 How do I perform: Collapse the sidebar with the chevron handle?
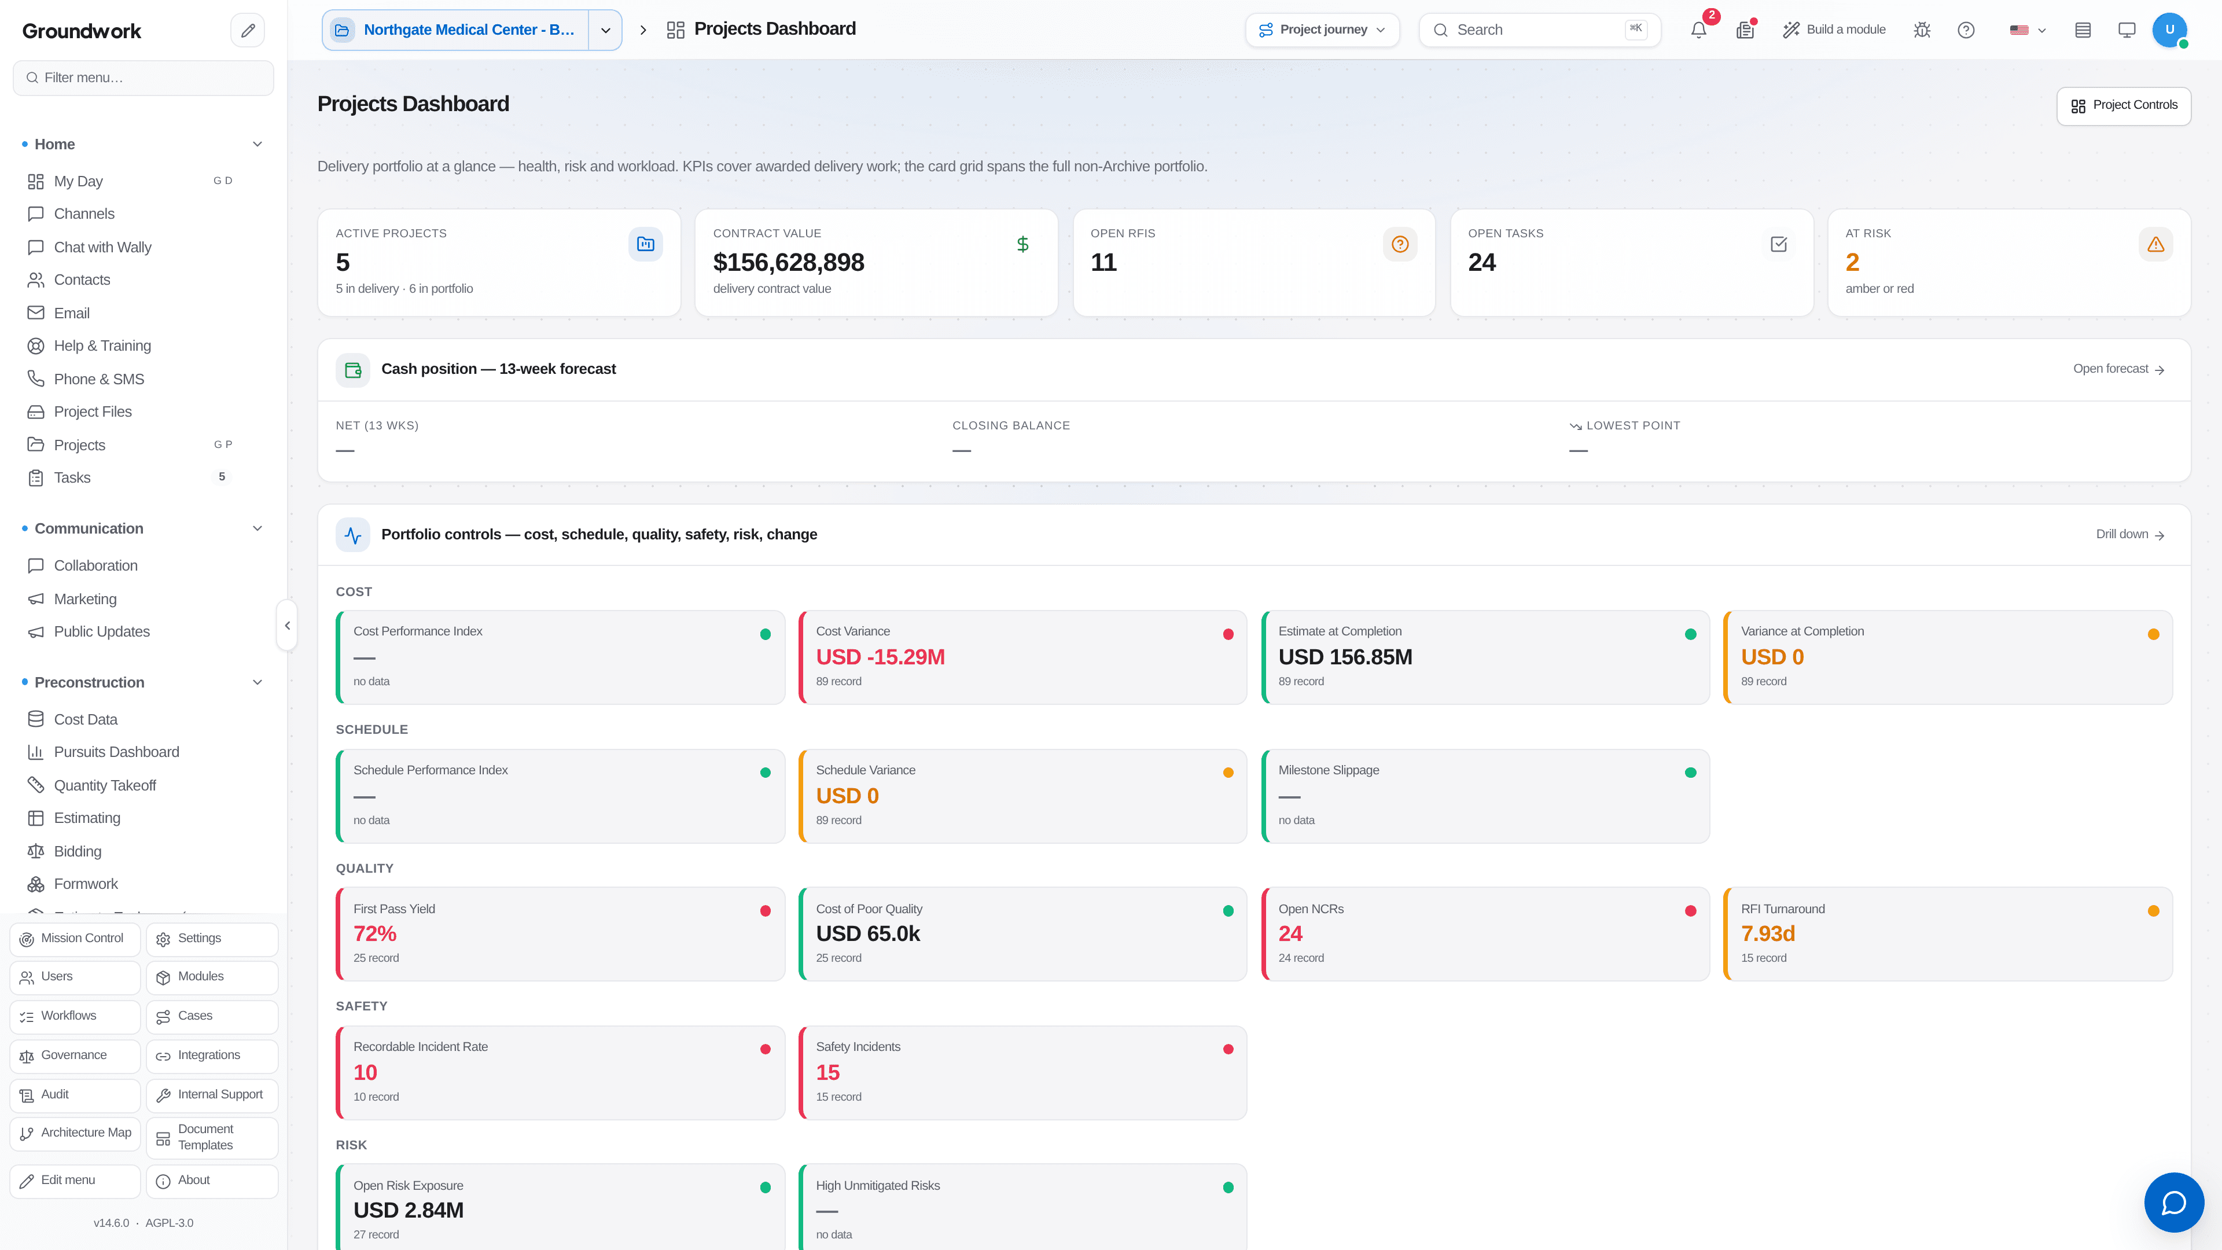click(x=287, y=626)
